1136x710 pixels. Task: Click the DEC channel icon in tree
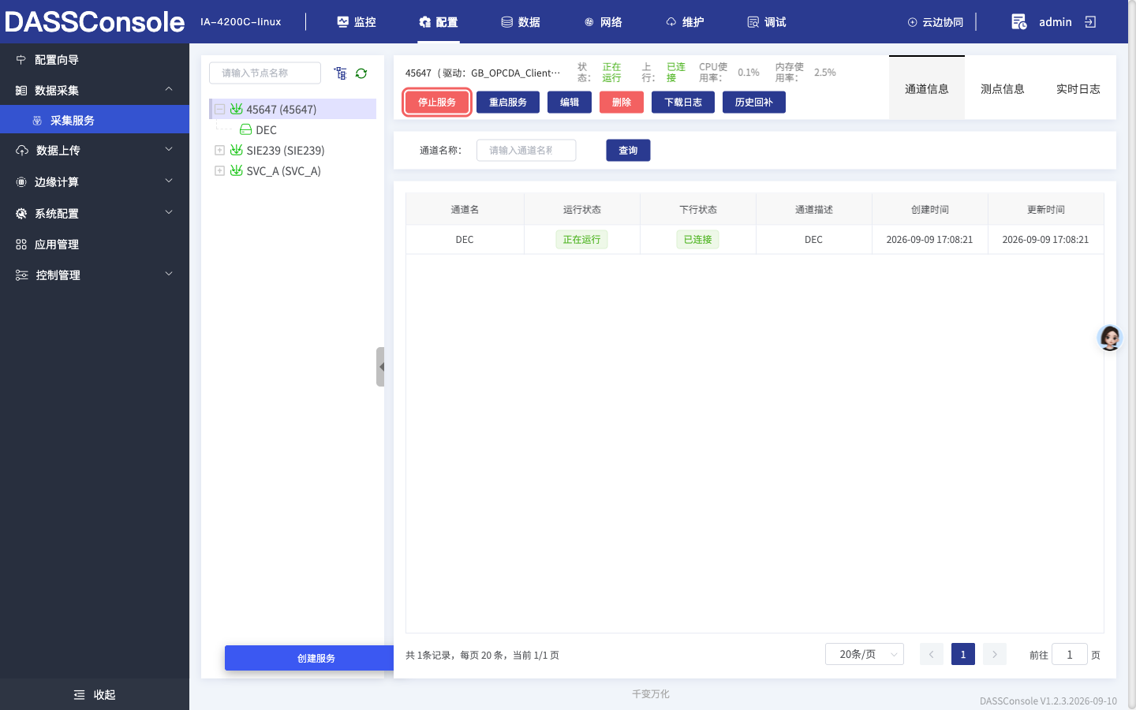245,129
